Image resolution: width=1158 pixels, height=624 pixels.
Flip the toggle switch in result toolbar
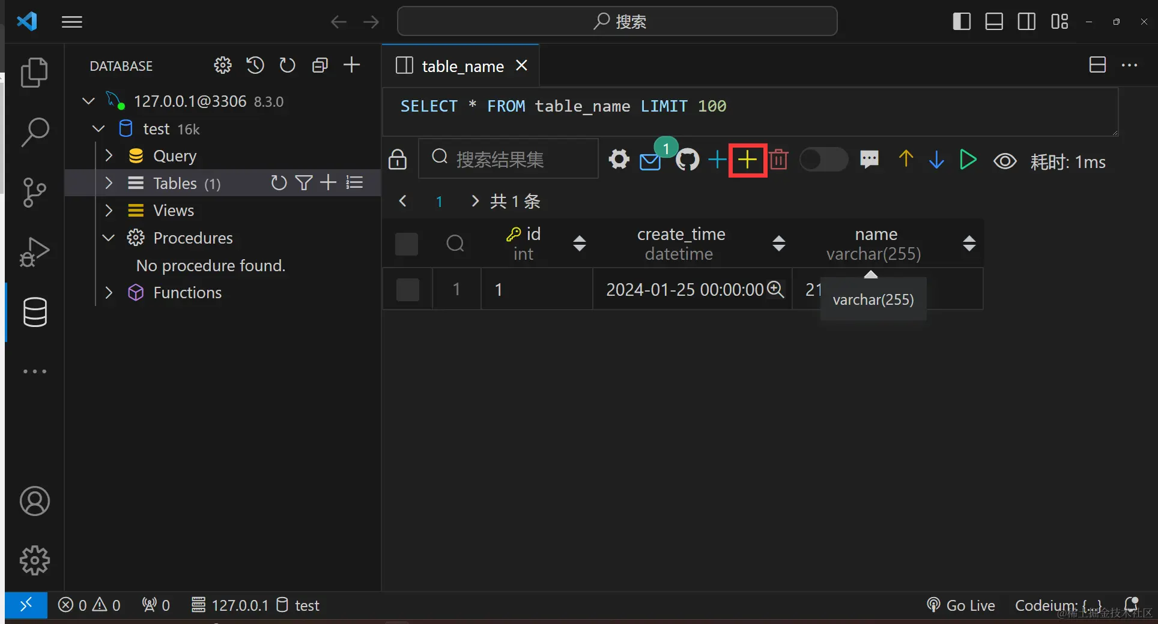824,160
